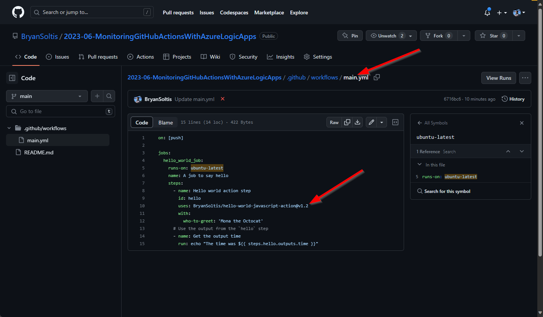The image size is (543, 317).
Task: Copy file path next to main.yml
Action: pos(376,77)
